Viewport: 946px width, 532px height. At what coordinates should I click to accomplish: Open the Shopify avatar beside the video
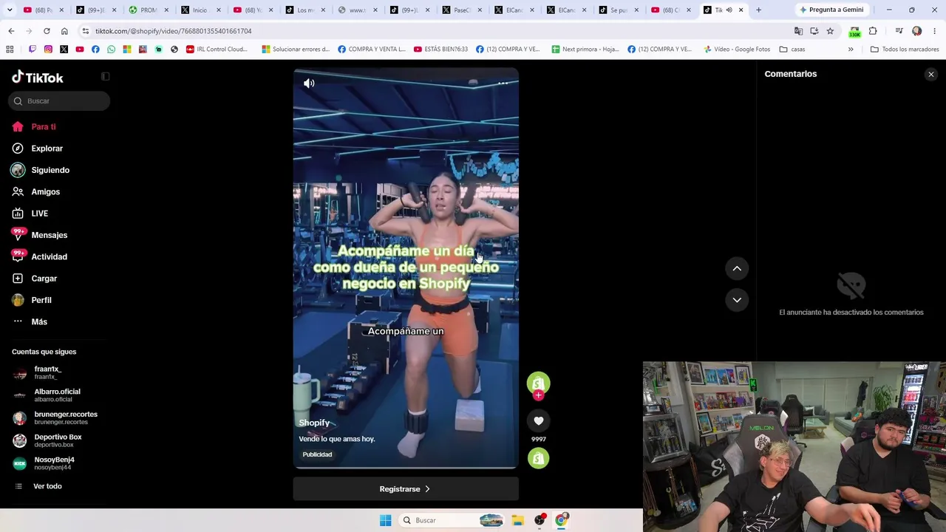[x=538, y=383]
